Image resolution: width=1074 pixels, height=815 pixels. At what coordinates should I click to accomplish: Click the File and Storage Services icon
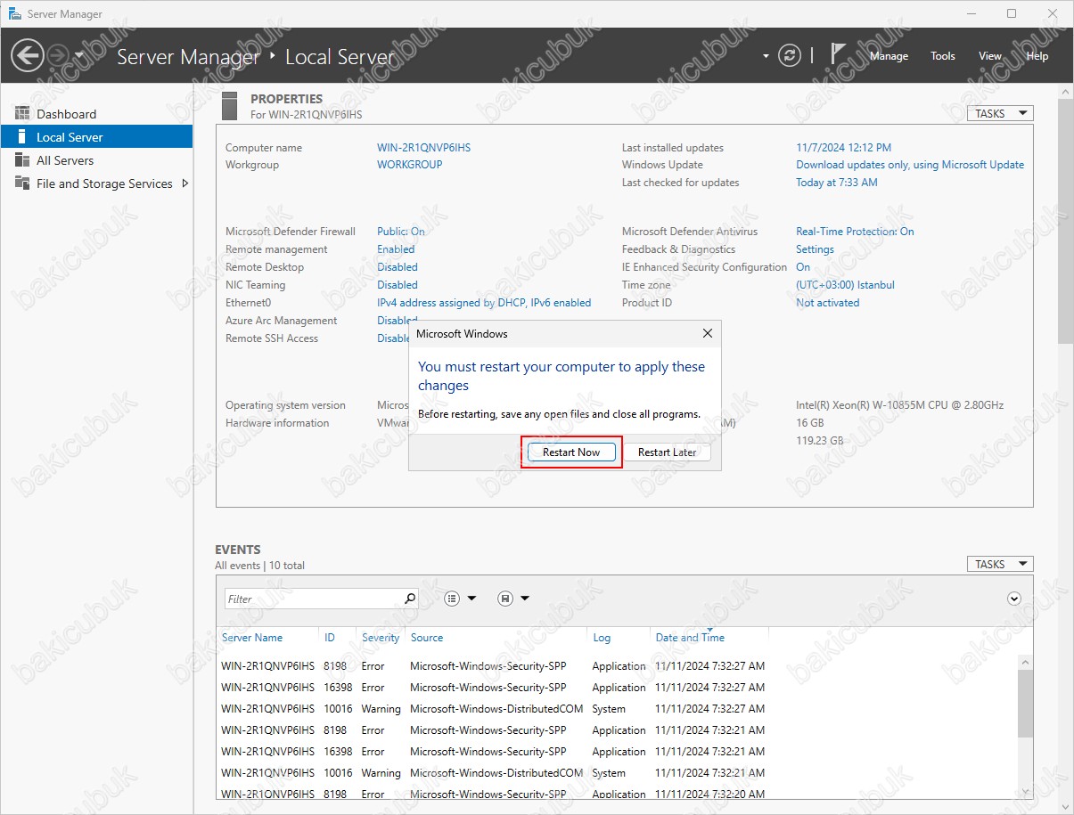click(x=22, y=183)
